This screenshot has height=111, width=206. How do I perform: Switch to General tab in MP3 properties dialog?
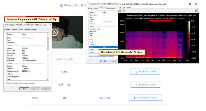(x=90, y=8)
